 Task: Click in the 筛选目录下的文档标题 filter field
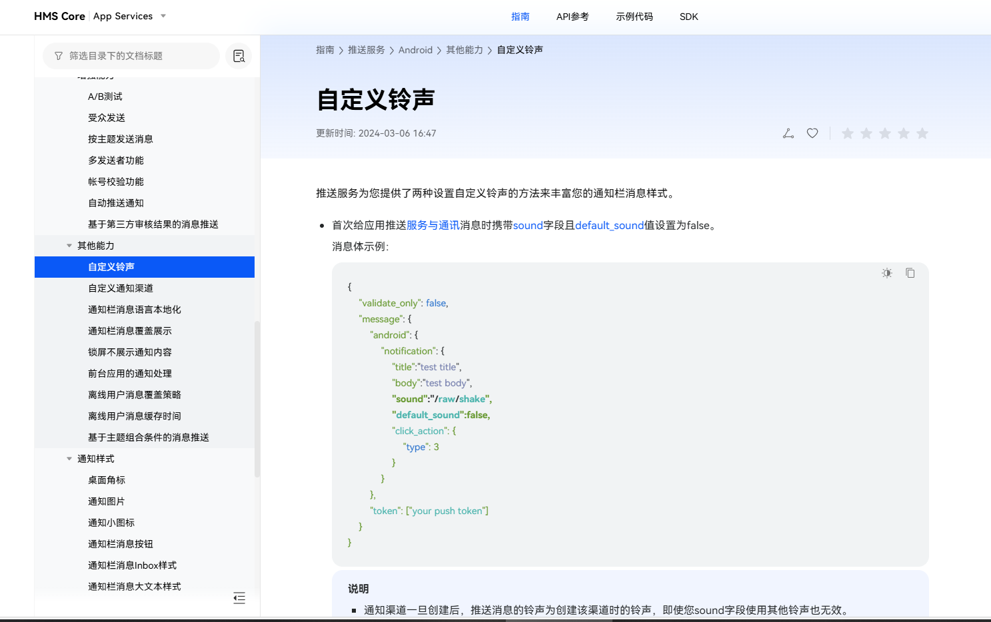click(x=131, y=56)
